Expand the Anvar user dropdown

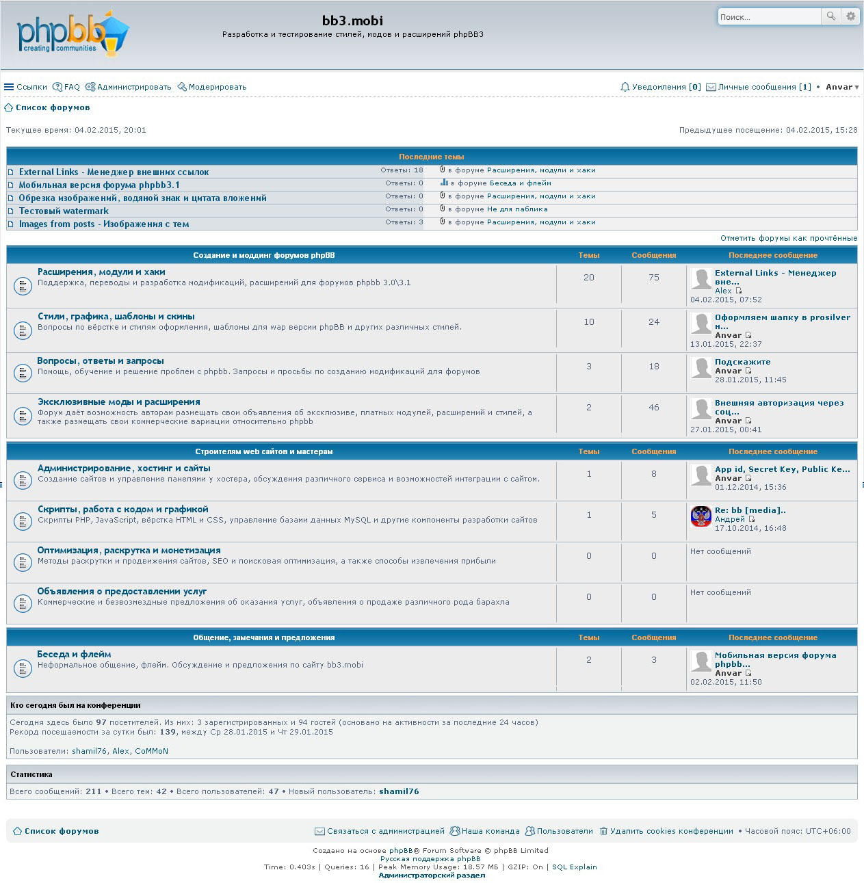point(842,87)
